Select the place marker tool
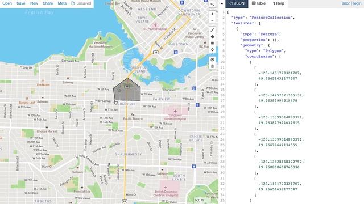 [212, 49]
